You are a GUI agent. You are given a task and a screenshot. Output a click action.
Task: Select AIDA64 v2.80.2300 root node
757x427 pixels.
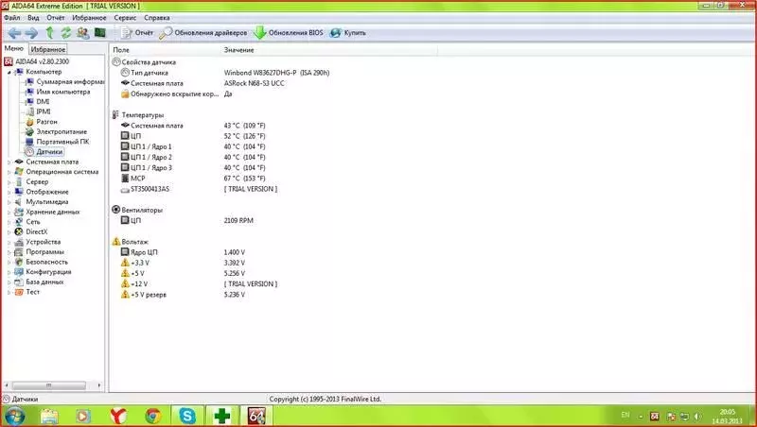37,61
